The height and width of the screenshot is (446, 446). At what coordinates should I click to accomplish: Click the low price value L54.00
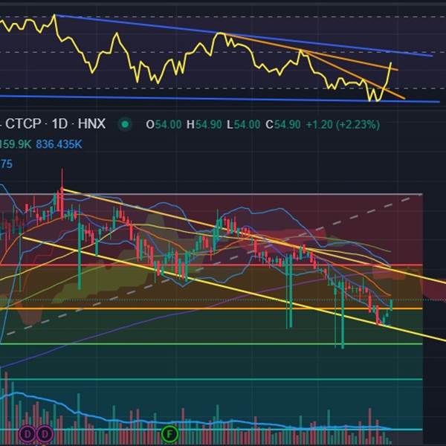tap(244, 125)
